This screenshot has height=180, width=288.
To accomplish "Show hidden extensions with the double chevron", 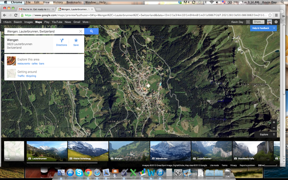I will (283, 16).
